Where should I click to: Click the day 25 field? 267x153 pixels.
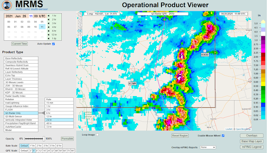tap(24, 16)
